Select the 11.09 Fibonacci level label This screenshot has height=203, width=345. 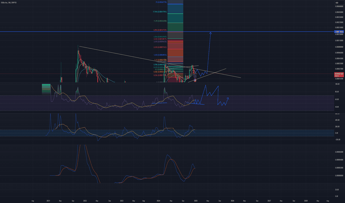coord(160,21)
